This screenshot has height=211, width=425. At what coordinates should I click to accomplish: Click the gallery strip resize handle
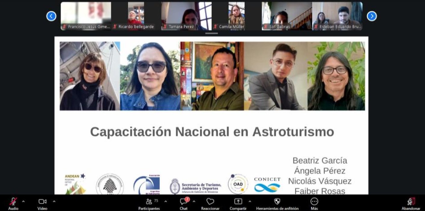coord(211,33)
